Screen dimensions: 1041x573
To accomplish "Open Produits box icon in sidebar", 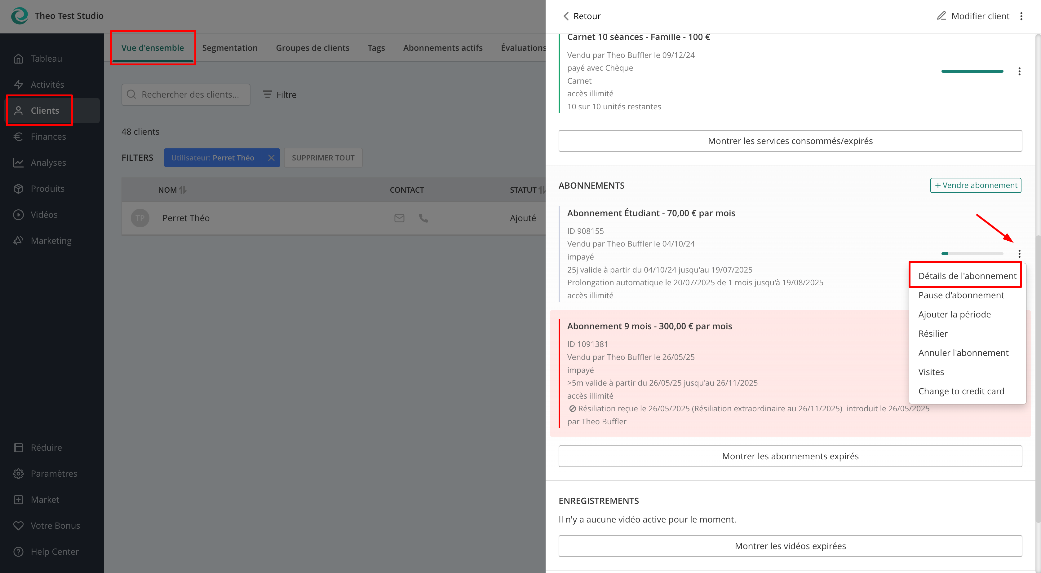I will click(18, 189).
